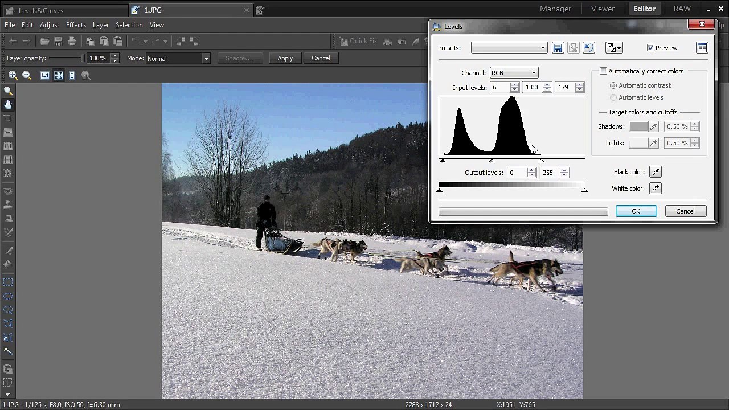Toggle the dialog layout icon beside Preview

(x=702, y=48)
